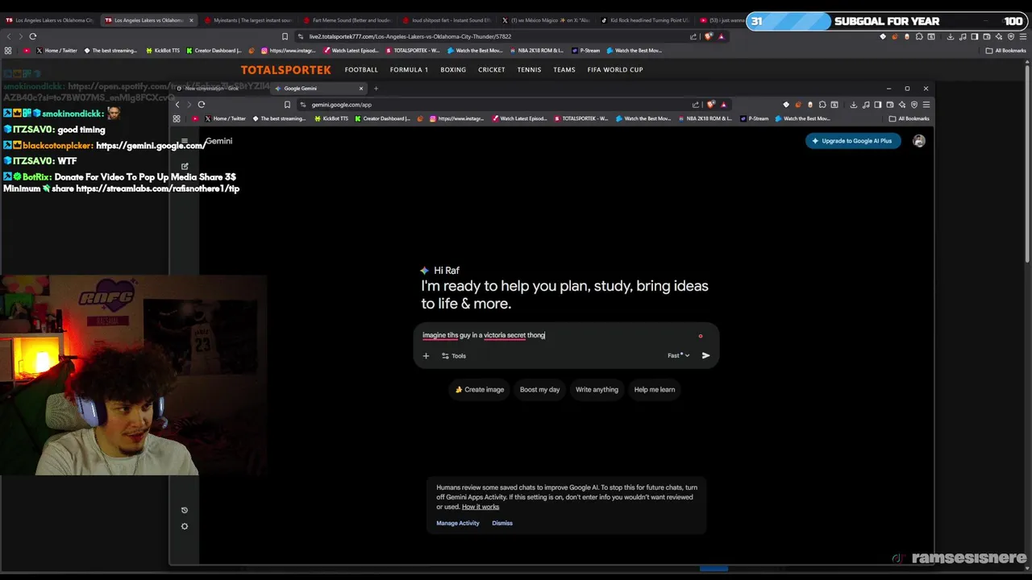
Task: Open downloads icon in Gemini browser toolbar
Action: pyautogui.click(x=854, y=104)
